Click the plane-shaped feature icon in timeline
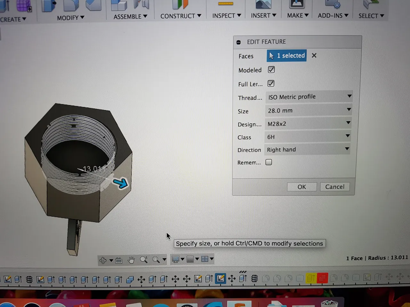The width and height of the screenshot is (410, 307). [x=130, y=280]
